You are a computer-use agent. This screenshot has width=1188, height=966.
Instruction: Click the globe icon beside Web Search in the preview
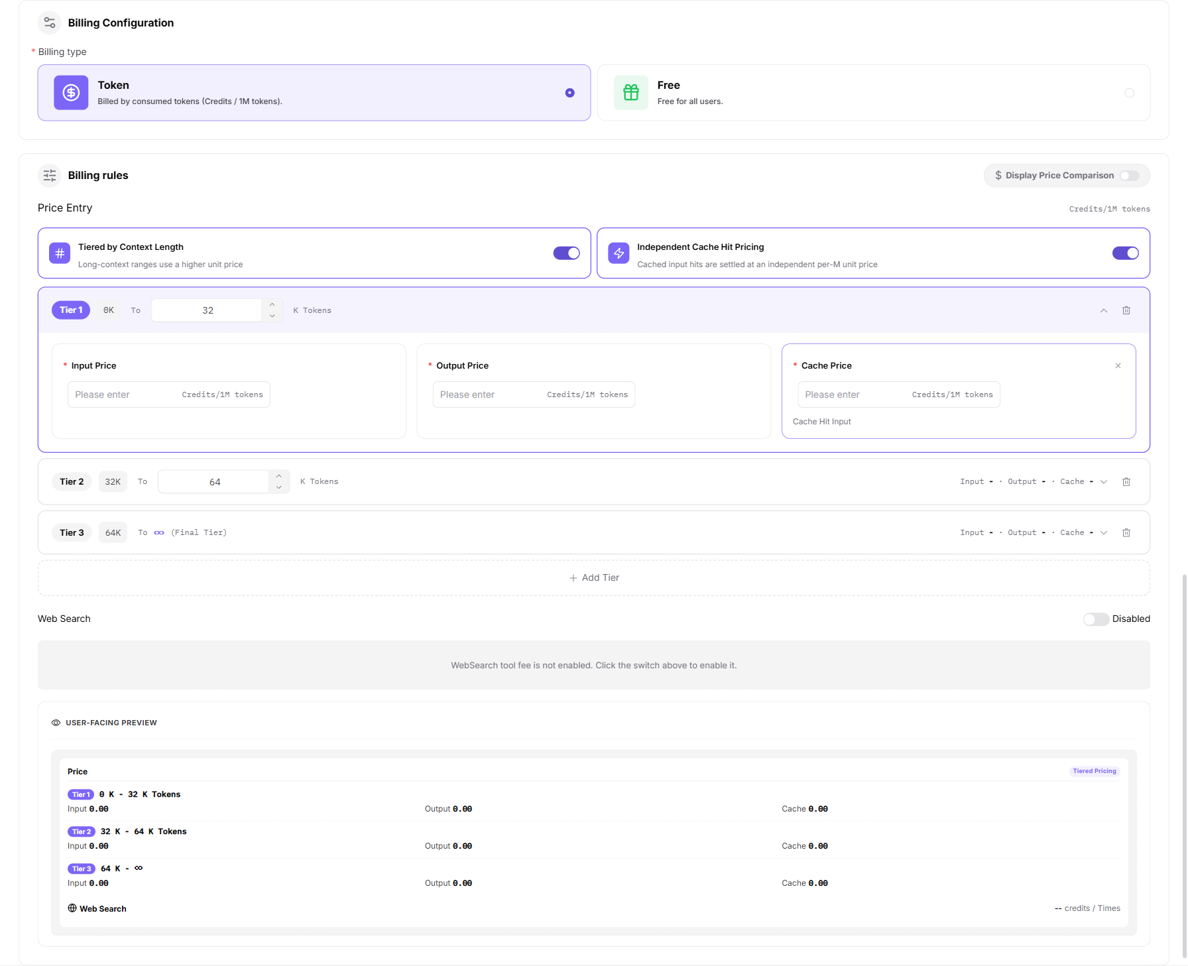[x=72, y=908]
